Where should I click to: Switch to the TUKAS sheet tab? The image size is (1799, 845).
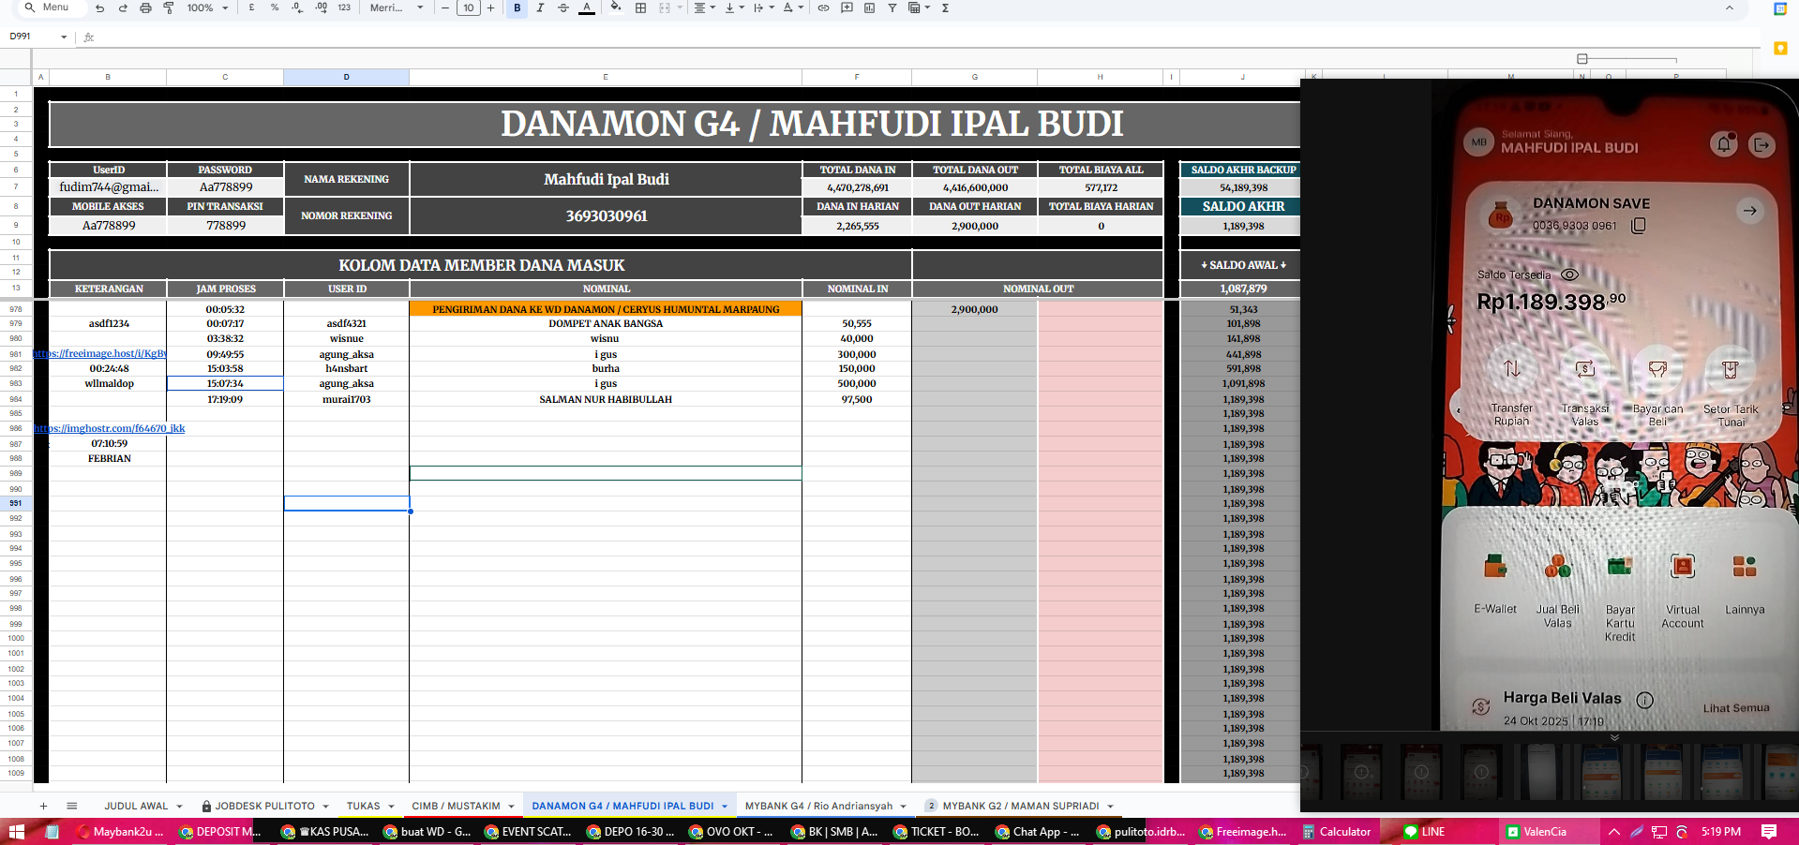(x=363, y=806)
